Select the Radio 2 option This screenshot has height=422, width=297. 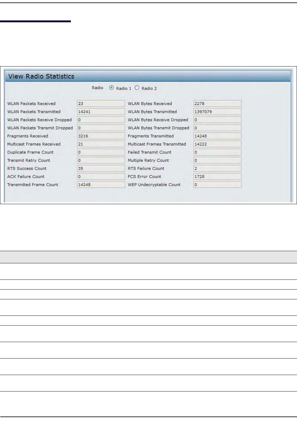pyautogui.click(x=137, y=88)
